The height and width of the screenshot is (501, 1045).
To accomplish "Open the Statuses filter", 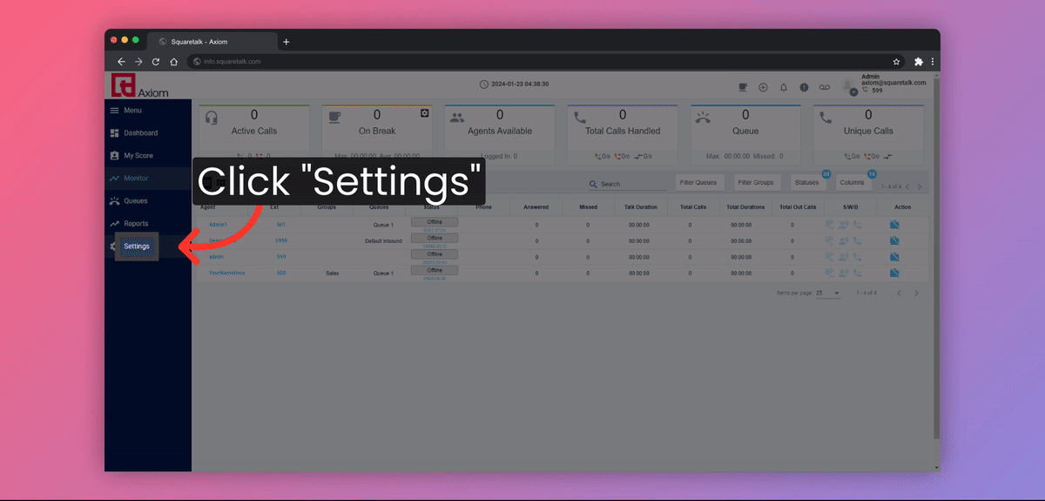I will (x=809, y=182).
